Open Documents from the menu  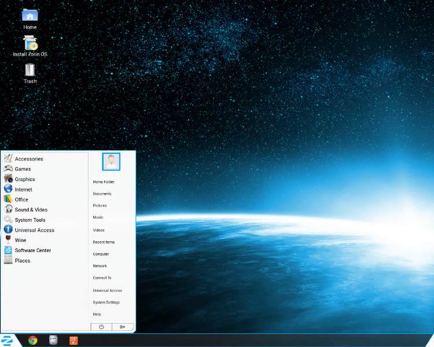click(102, 194)
